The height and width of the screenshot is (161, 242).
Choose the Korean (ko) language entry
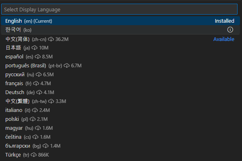tap(120, 30)
